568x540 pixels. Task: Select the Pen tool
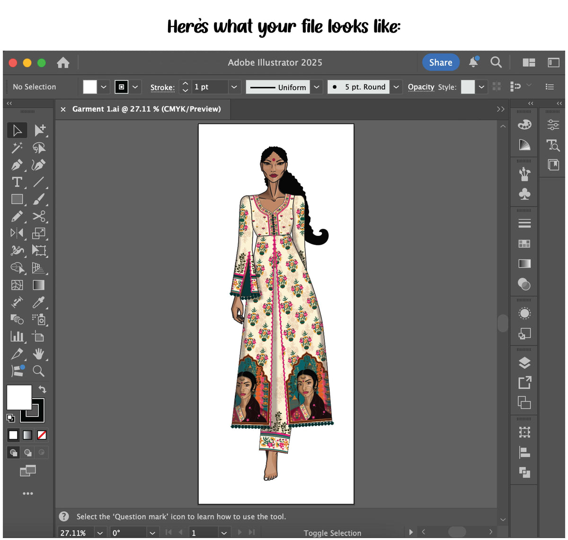point(17,165)
